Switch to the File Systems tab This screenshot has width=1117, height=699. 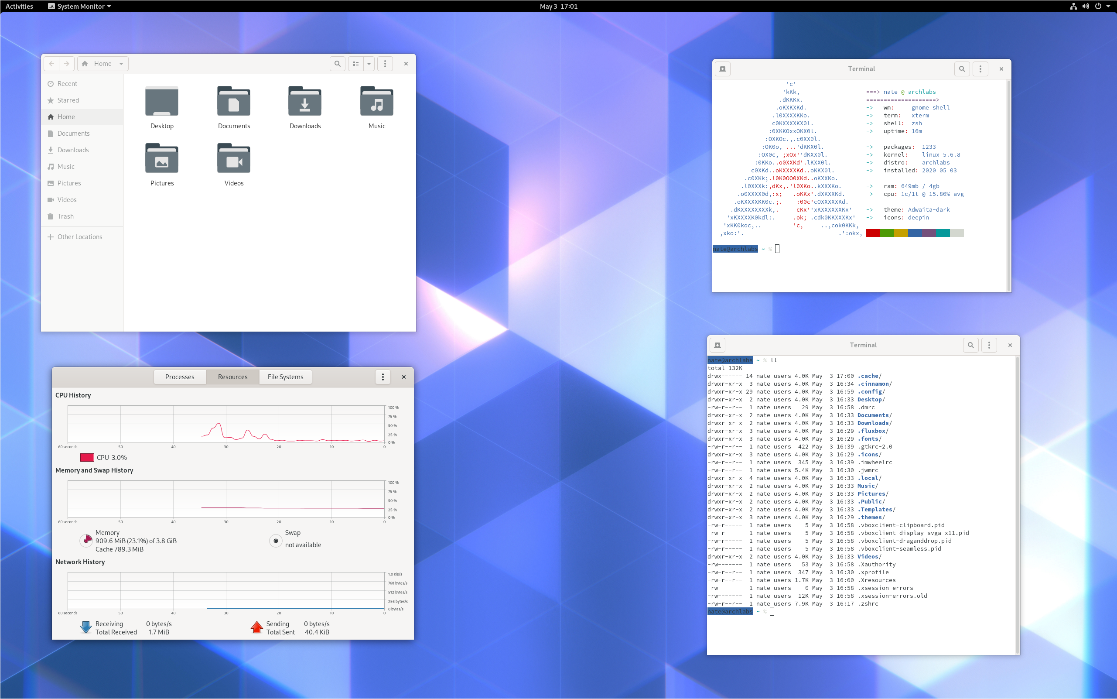(x=285, y=377)
